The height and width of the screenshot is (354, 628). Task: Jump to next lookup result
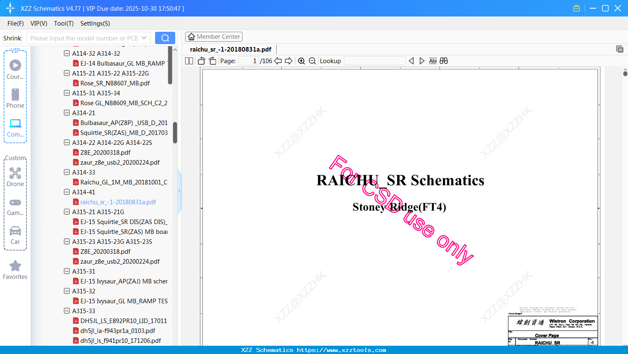click(422, 61)
